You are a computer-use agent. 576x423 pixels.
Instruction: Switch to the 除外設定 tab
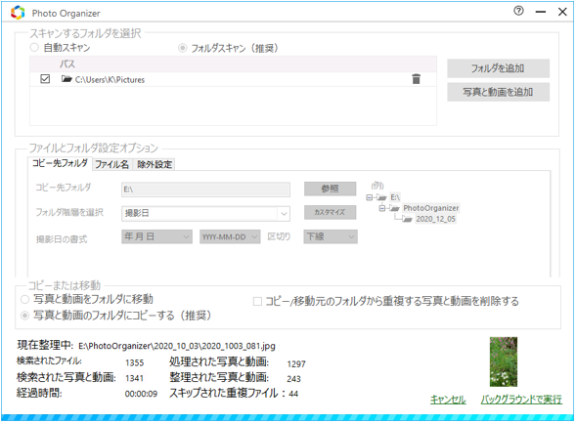[x=155, y=164]
